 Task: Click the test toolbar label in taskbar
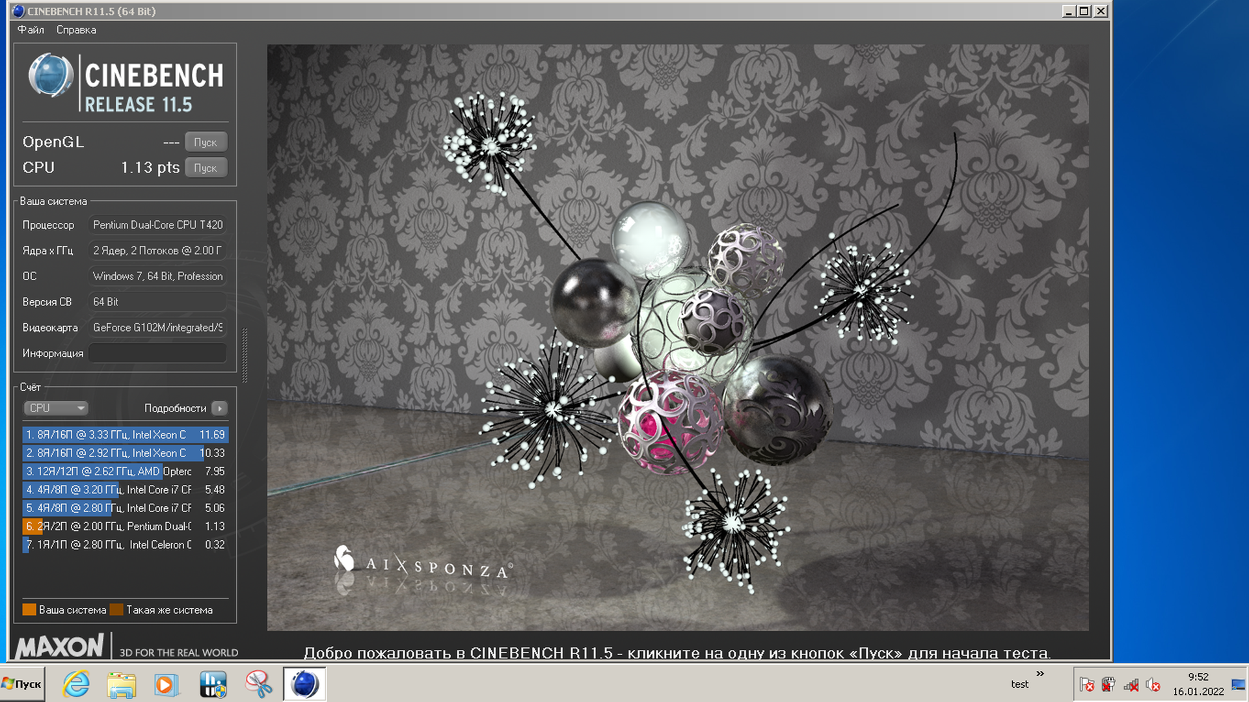pos(1019,684)
